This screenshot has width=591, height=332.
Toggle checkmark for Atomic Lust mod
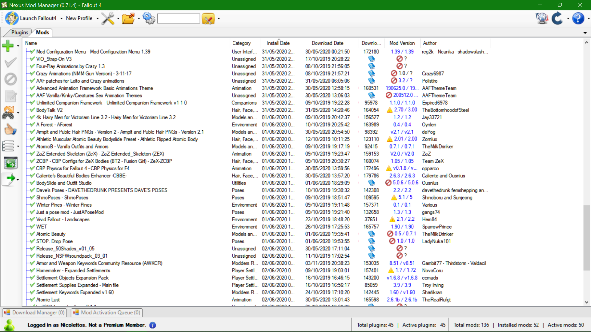33,299
